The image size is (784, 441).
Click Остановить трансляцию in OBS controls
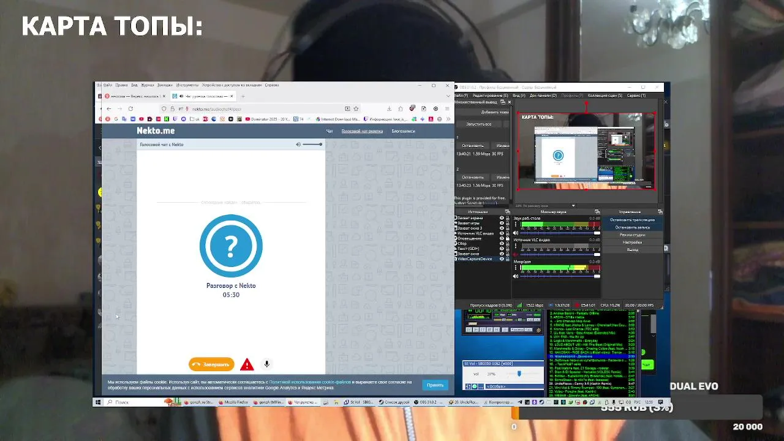pyautogui.click(x=632, y=220)
